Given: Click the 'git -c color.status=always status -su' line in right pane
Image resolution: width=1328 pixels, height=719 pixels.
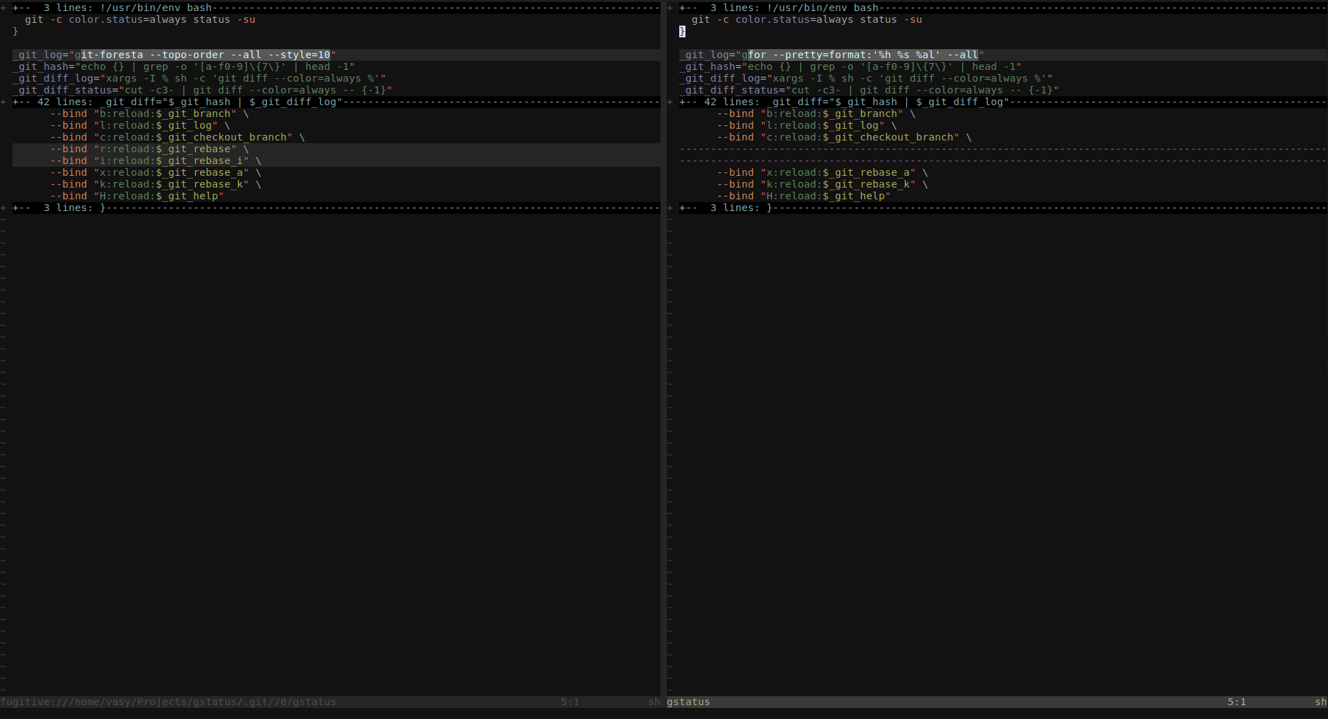Looking at the screenshot, I should [807, 19].
